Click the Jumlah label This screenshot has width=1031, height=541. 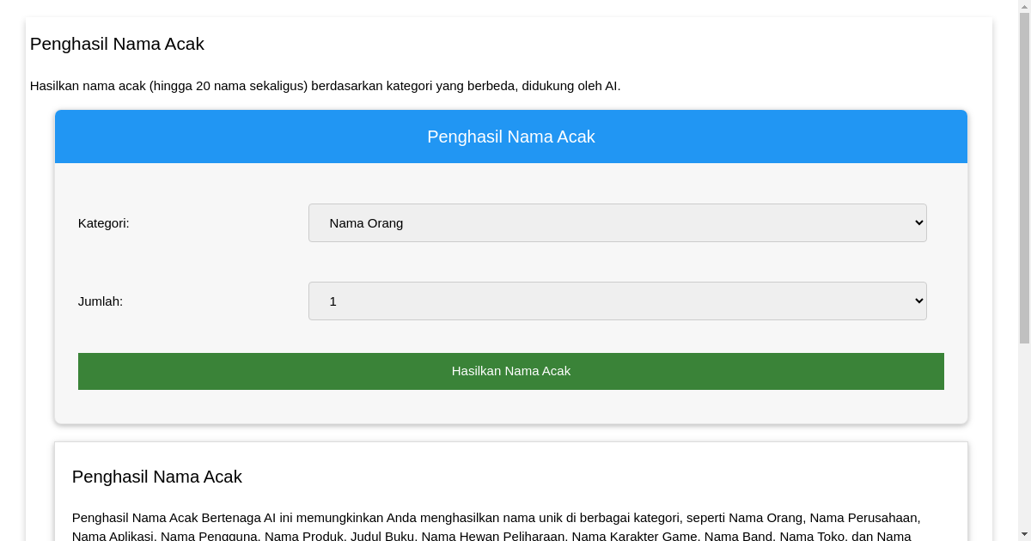coord(100,301)
